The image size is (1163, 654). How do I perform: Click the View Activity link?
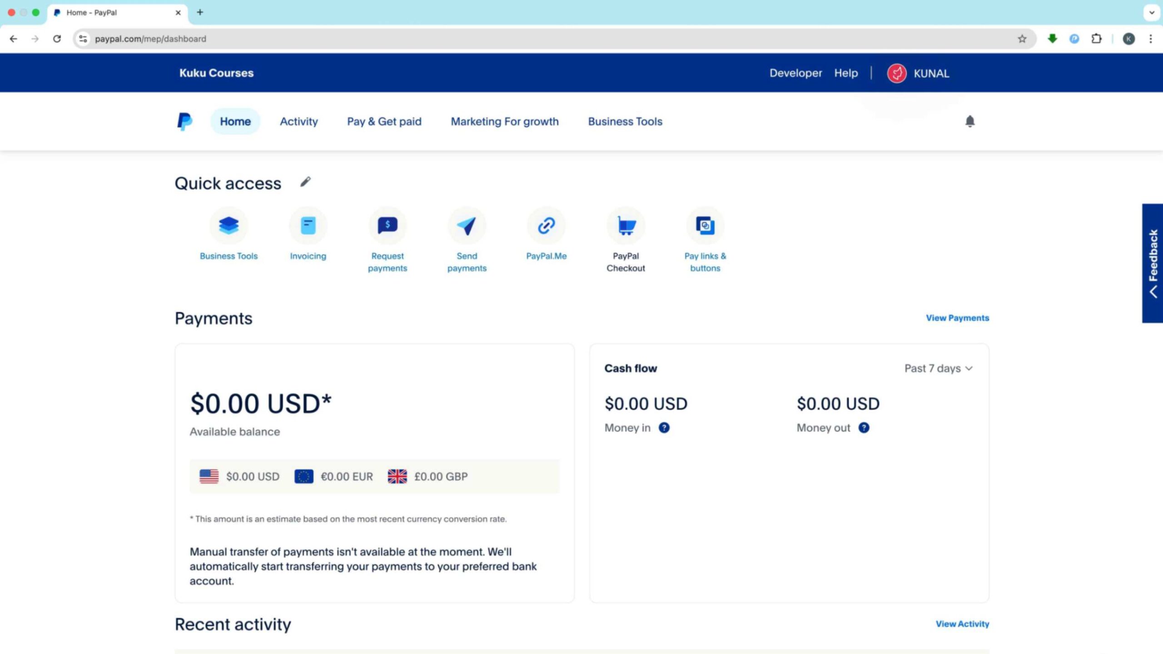tap(962, 624)
